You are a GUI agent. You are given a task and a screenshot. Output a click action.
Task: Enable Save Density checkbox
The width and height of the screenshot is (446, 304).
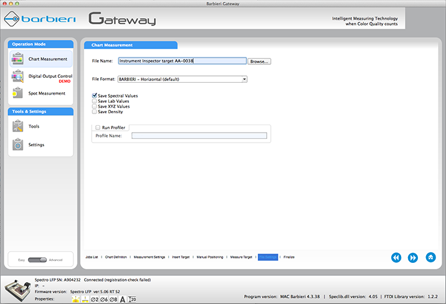(x=95, y=112)
